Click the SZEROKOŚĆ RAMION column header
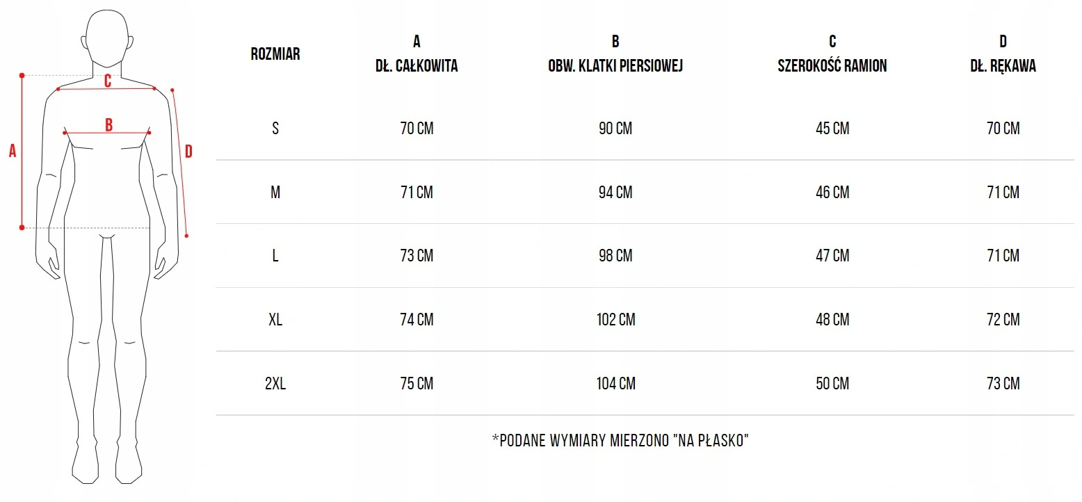1082x502 pixels. [x=832, y=66]
